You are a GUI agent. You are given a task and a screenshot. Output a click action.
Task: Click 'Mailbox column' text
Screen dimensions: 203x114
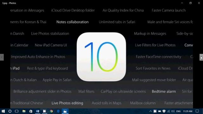(x=143, y=103)
